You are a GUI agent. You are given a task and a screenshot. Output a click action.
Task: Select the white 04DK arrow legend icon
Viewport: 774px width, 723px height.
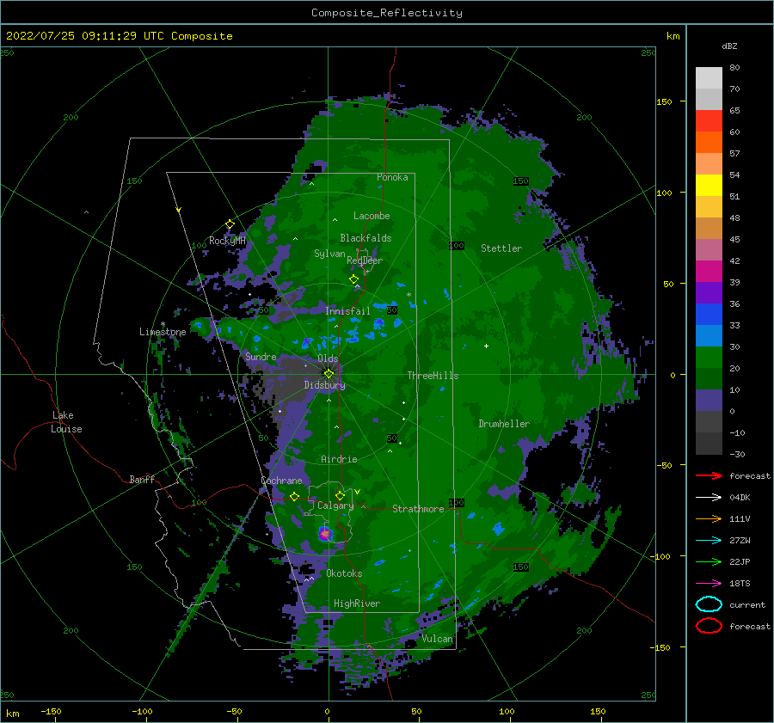coord(709,498)
